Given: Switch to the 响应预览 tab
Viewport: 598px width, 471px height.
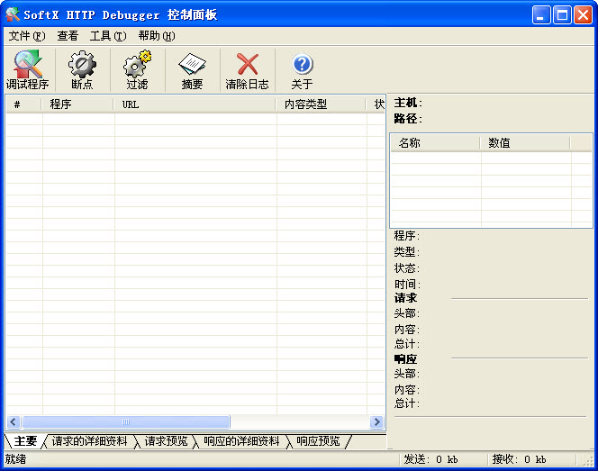Looking at the screenshot, I should point(318,441).
